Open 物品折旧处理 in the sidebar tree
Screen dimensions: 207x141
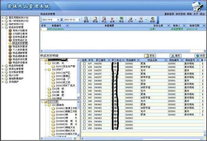(20, 59)
